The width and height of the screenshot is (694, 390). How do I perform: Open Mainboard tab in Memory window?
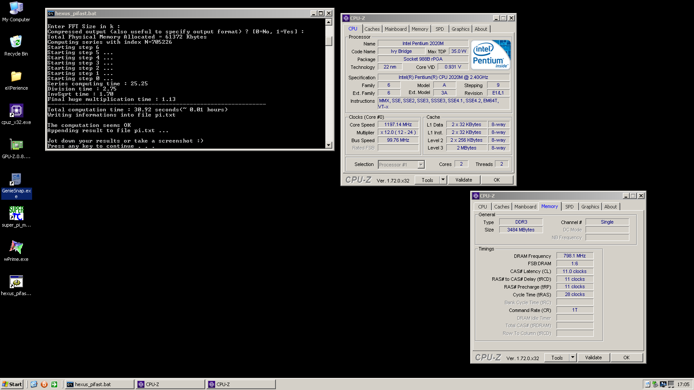tap(525, 207)
